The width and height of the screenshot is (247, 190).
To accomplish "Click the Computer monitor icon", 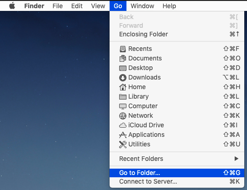I will 123,106.
